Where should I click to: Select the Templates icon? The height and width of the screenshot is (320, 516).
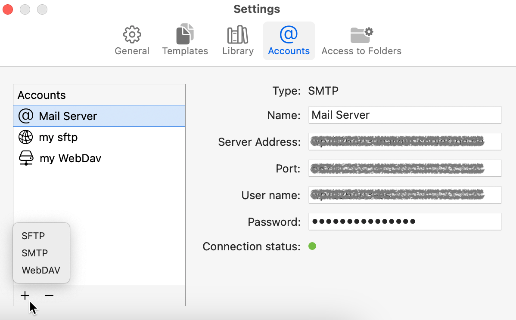185,34
